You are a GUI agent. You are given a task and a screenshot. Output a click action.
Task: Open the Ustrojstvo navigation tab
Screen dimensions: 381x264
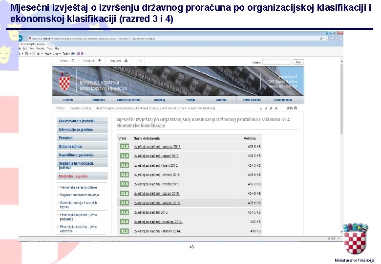click(x=98, y=100)
